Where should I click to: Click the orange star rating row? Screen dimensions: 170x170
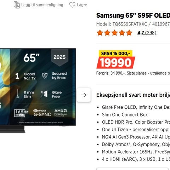point(114,33)
